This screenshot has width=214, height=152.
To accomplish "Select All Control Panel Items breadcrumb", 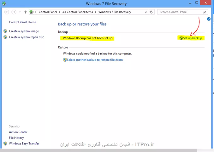I will pyautogui.click(x=78, y=12).
